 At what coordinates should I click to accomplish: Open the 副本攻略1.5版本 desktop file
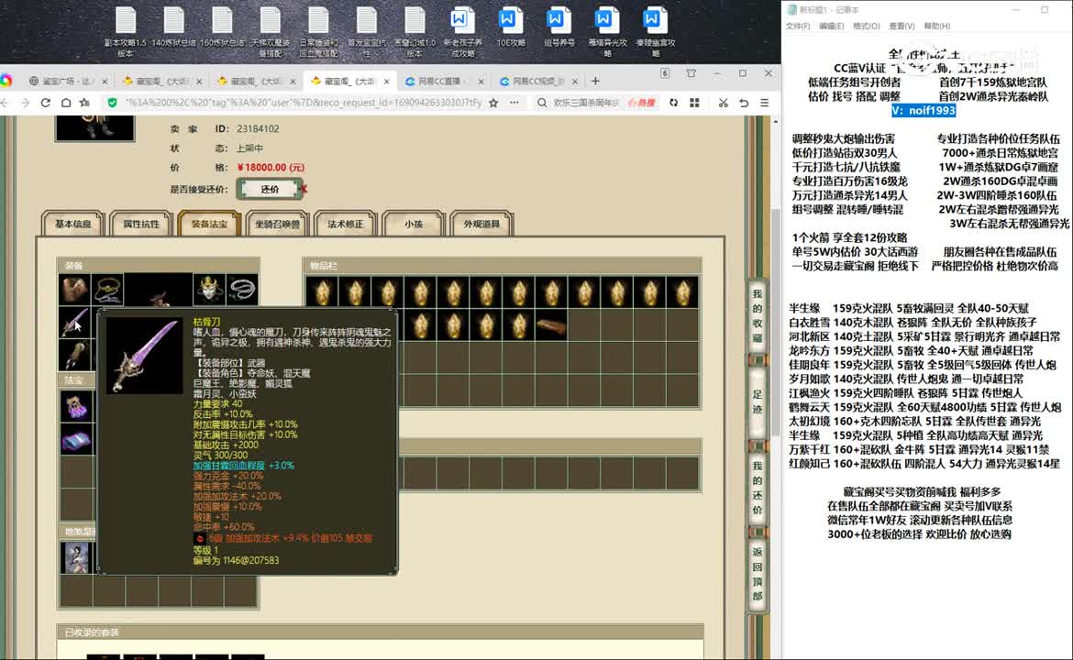tap(126, 31)
